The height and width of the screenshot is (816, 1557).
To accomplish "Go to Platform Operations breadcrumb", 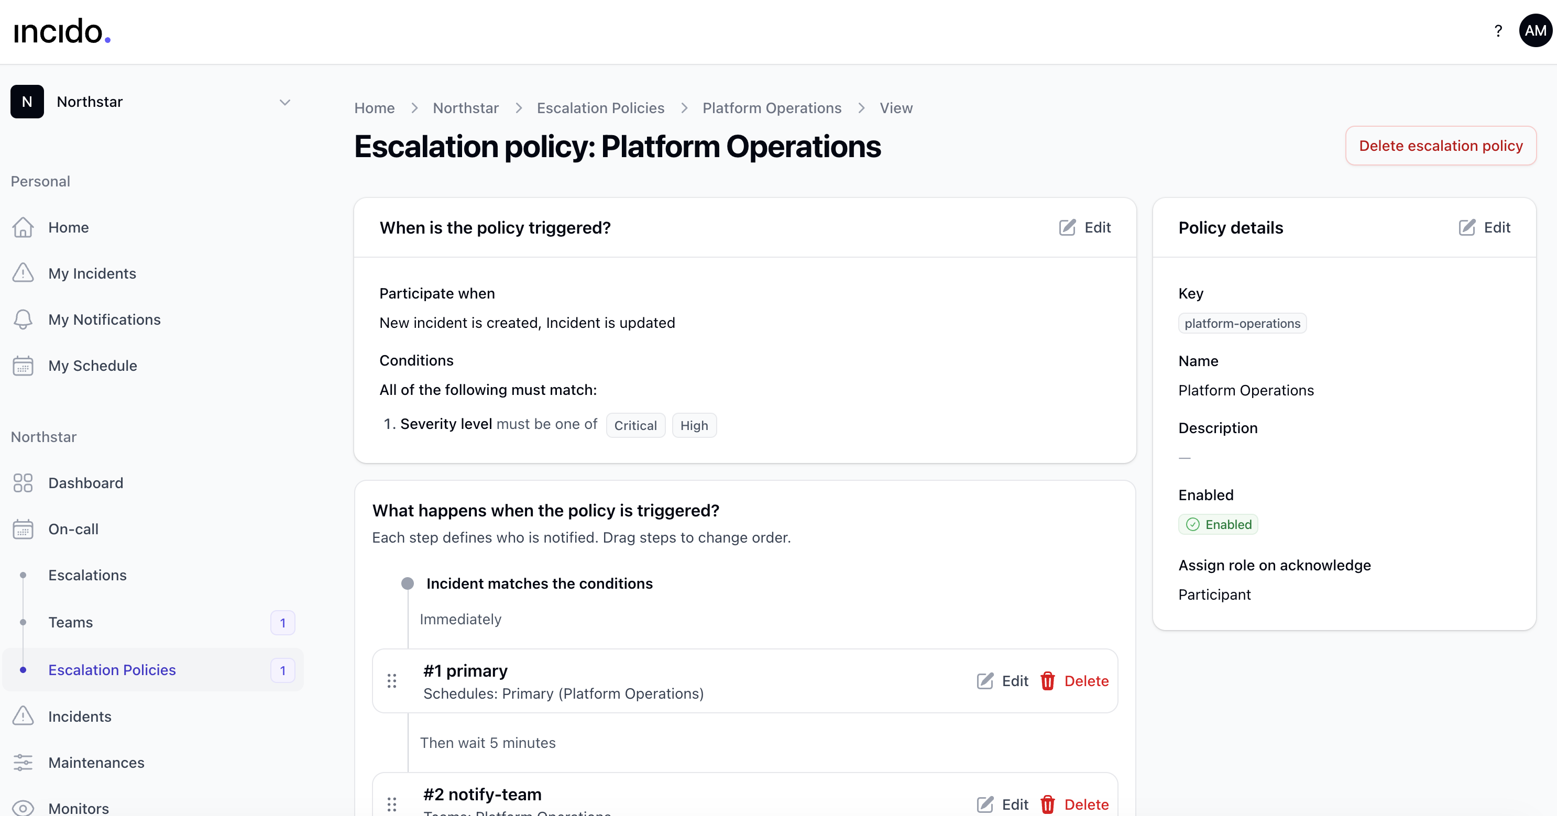I will (x=771, y=108).
